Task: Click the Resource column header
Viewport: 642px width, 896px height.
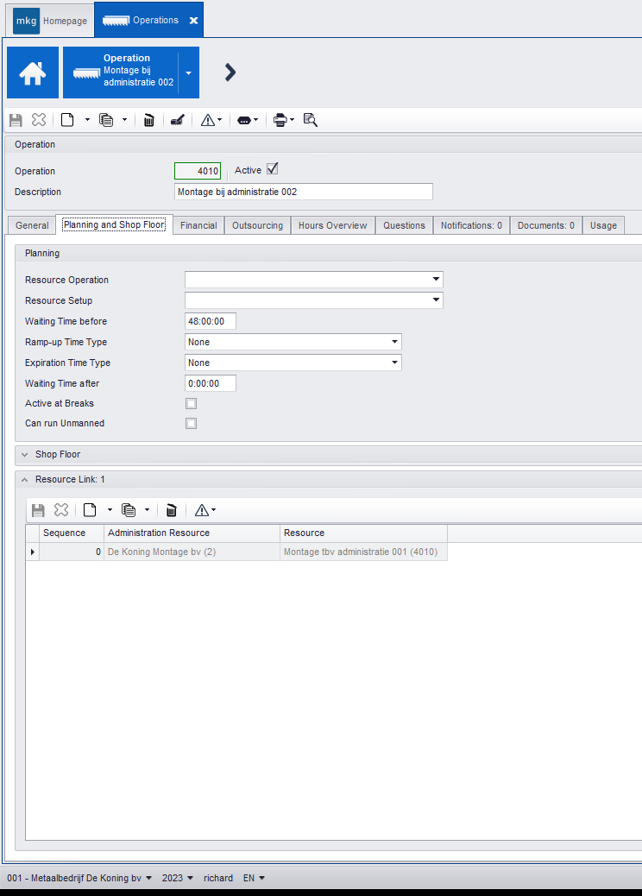Action: 364,533
